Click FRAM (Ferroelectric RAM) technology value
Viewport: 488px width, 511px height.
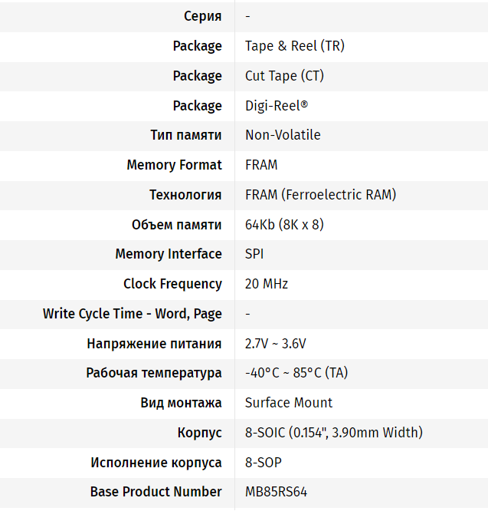320,195
